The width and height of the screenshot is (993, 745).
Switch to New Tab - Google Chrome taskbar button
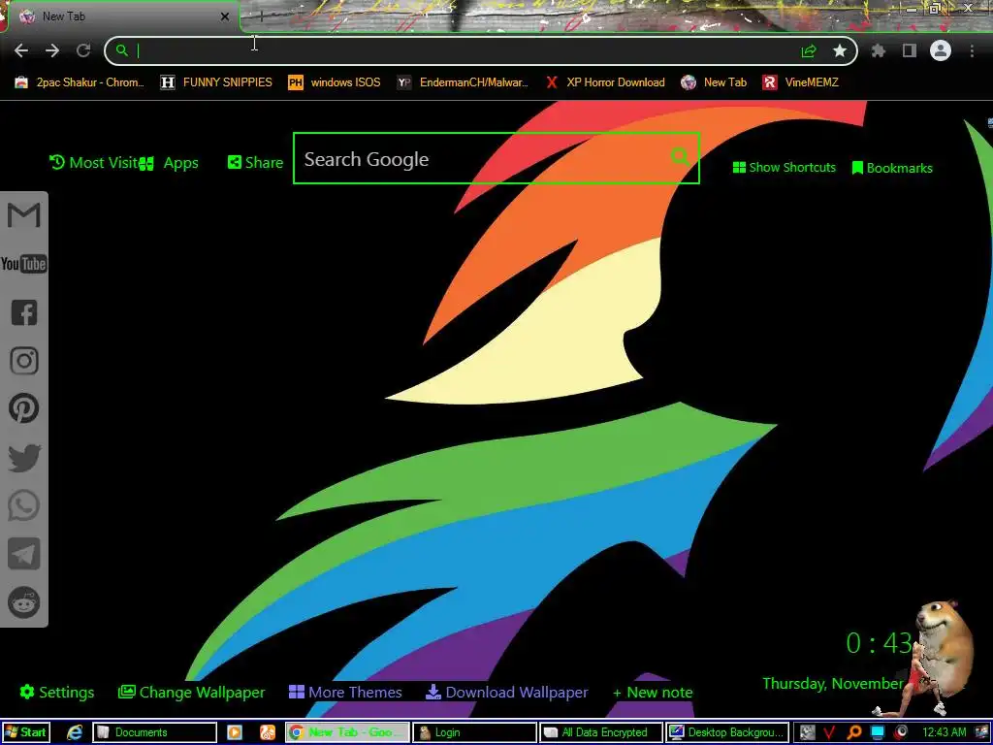point(346,732)
